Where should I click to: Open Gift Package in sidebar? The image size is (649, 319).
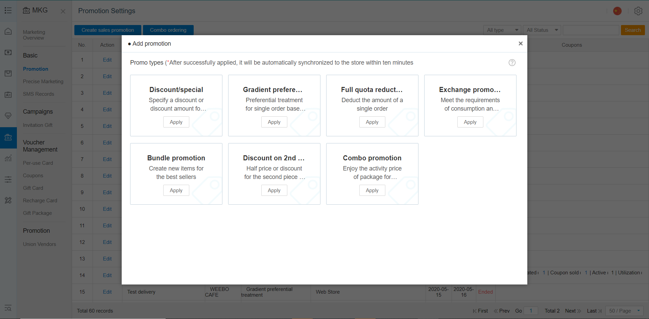[38, 213]
